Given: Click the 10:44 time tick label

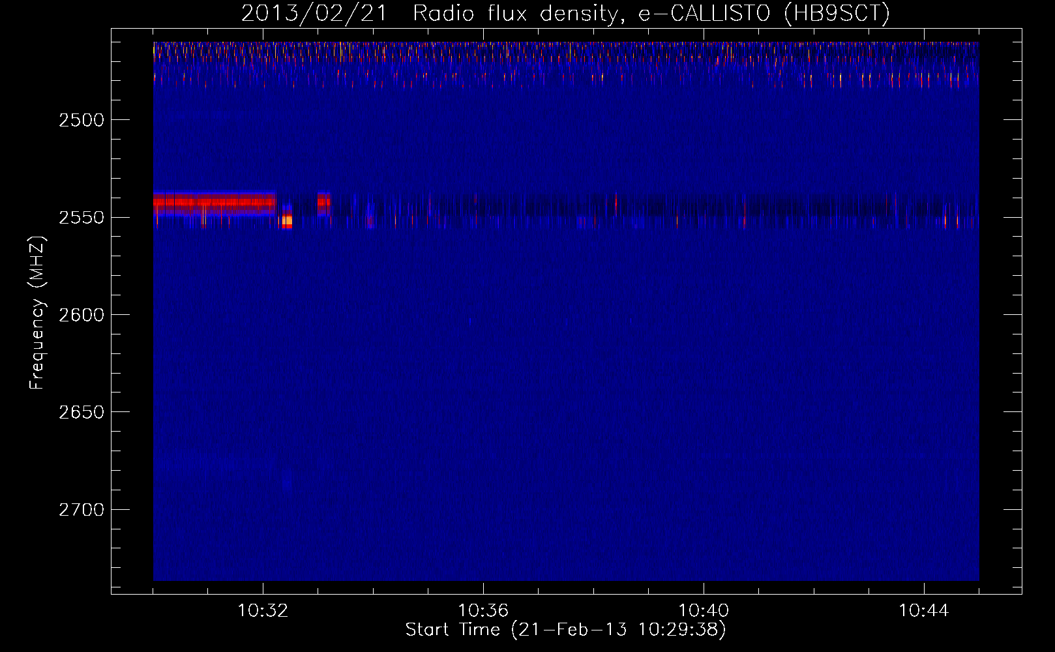Looking at the screenshot, I should [x=924, y=611].
